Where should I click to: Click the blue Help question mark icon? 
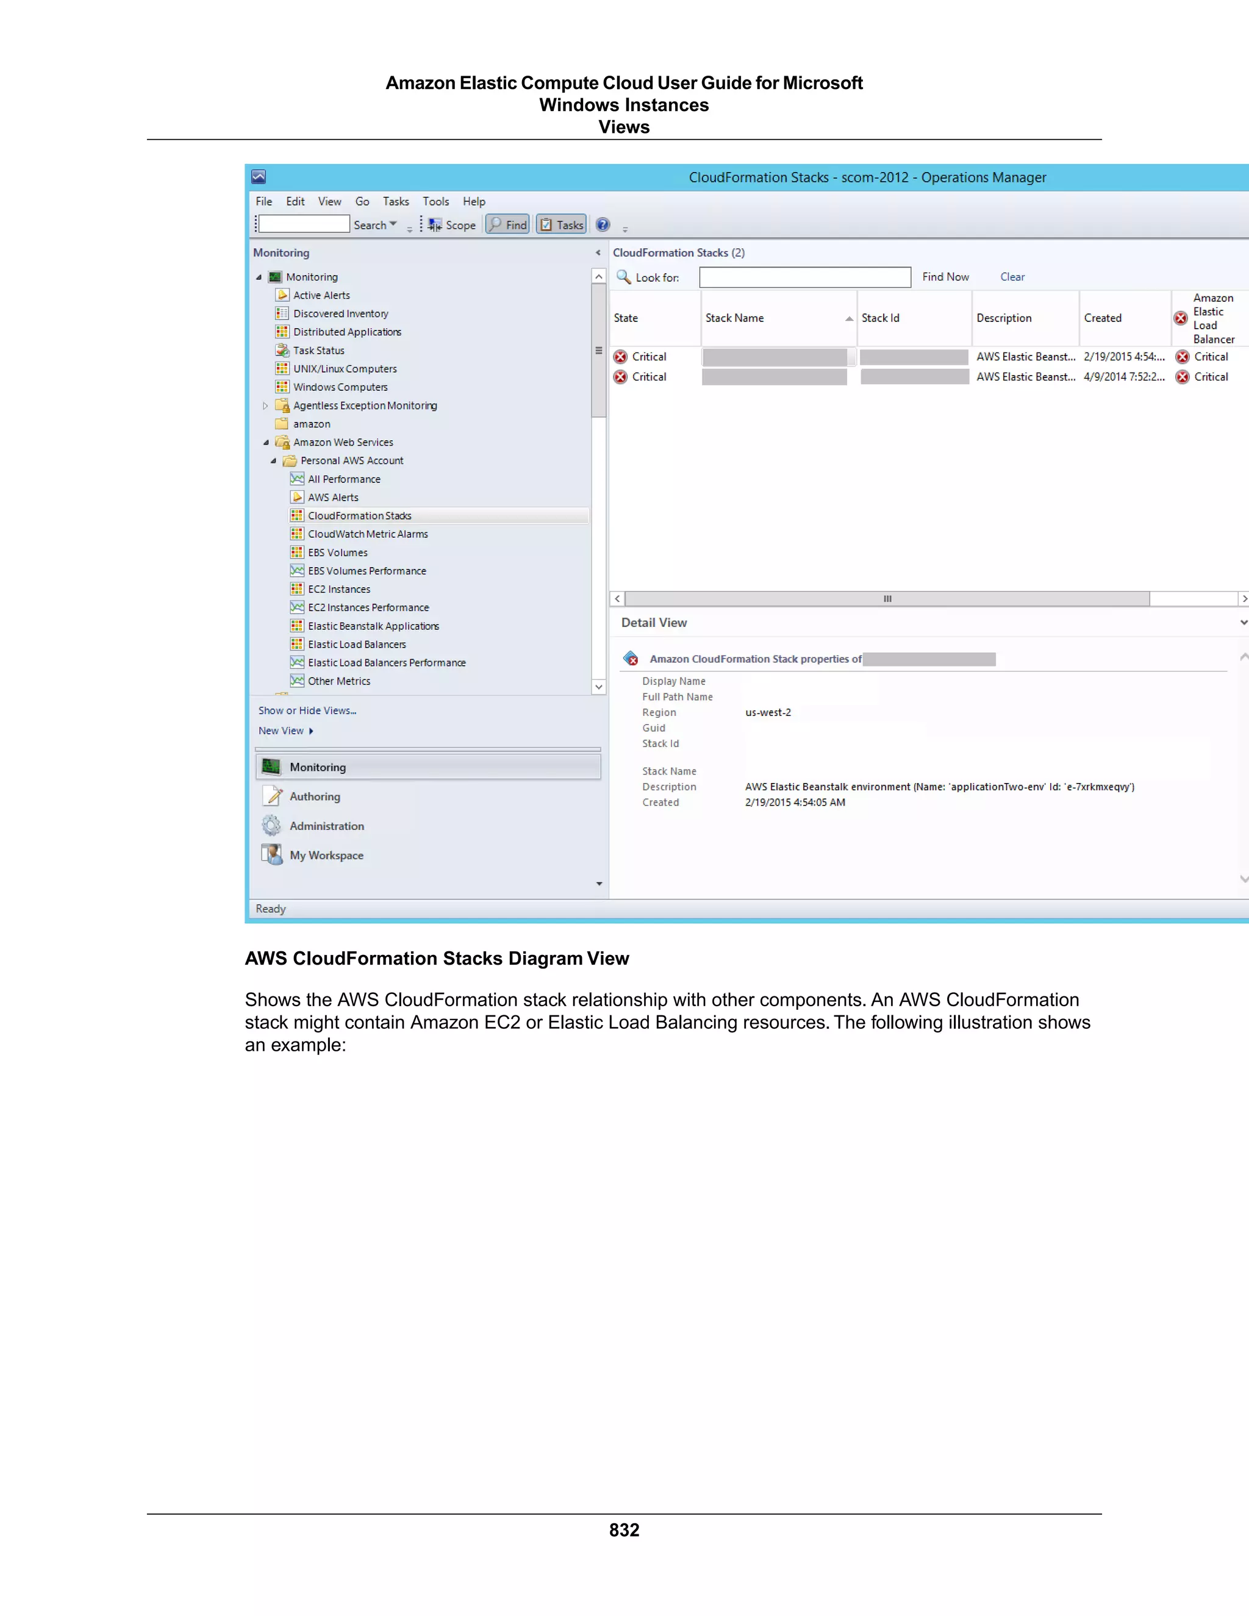603,224
